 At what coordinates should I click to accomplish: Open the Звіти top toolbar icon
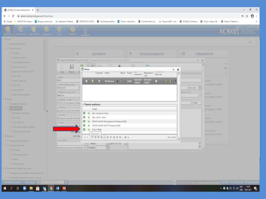[x=59, y=31]
